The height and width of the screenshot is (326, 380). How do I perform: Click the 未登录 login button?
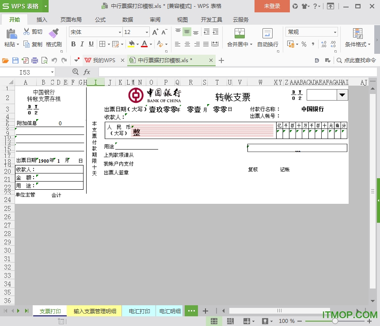(x=272, y=6)
